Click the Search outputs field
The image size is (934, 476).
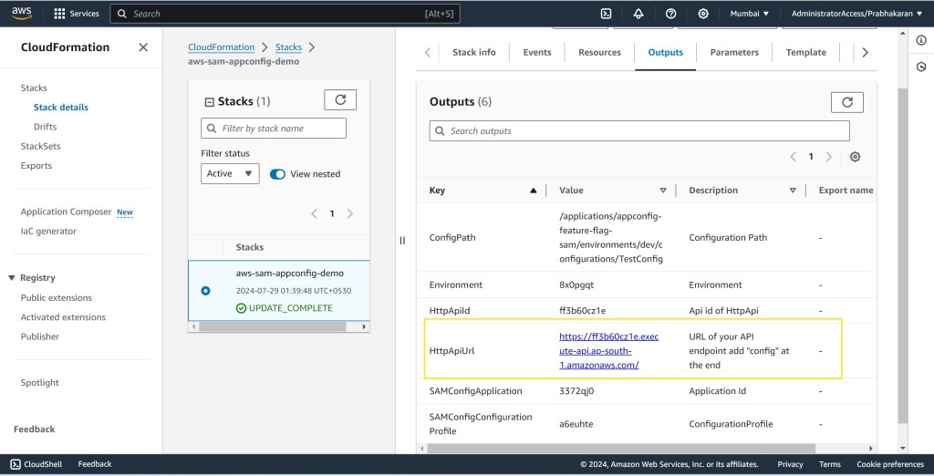point(639,131)
